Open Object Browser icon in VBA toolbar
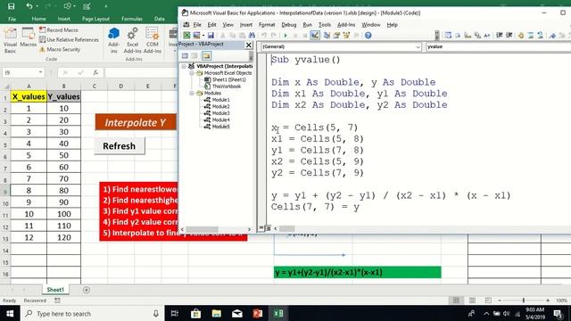 tap(346, 36)
